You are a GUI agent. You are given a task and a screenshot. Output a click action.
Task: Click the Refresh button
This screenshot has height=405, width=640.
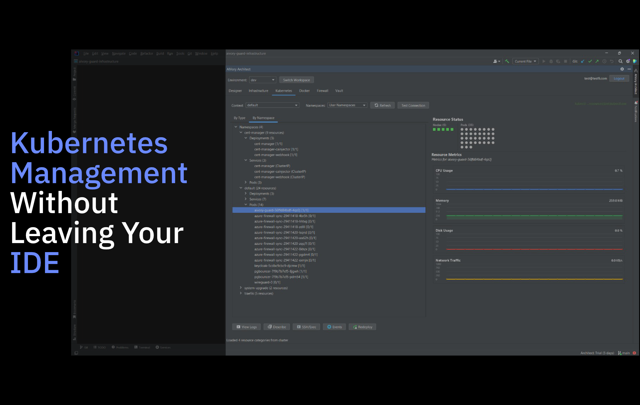(382, 105)
